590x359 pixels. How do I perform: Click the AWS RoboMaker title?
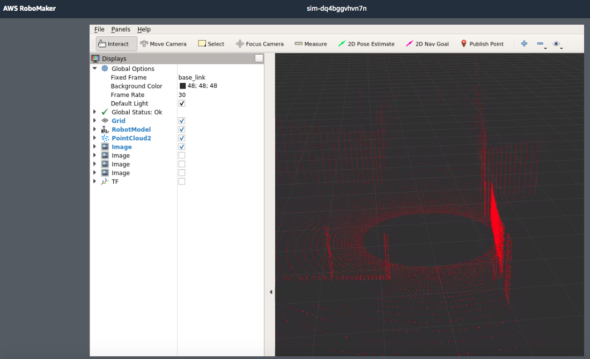[29, 8]
